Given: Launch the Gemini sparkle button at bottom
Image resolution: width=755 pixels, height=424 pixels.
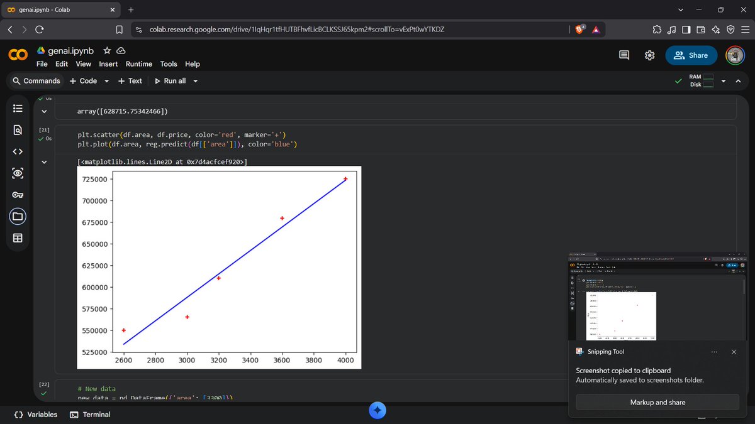Looking at the screenshot, I should click(377, 410).
